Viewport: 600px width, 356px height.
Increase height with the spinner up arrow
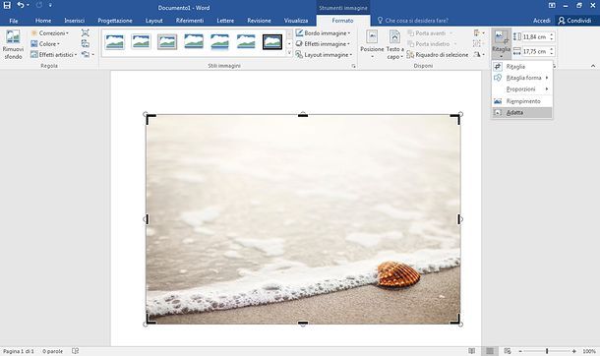[552, 34]
